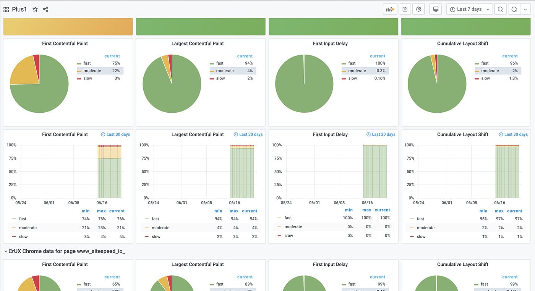
Task: Cycle the TV view mode
Action: click(x=436, y=9)
